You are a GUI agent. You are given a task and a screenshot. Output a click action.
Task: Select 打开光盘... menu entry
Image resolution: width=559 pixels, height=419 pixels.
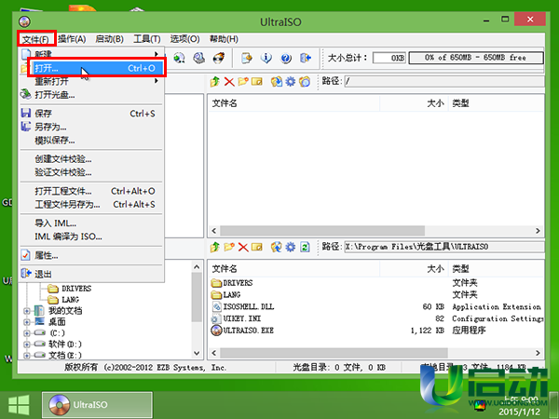[91, 95]
